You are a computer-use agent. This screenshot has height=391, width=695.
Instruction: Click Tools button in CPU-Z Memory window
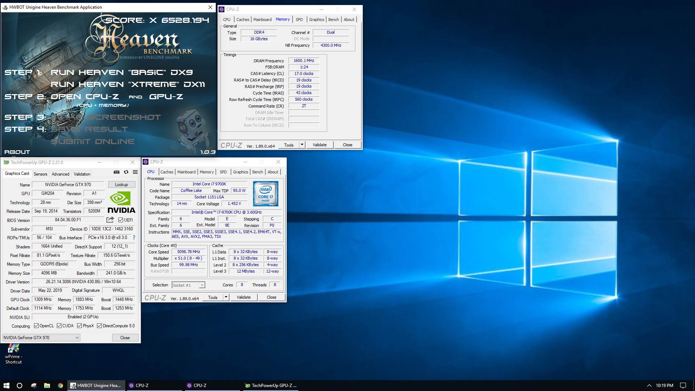click(289, 145)
